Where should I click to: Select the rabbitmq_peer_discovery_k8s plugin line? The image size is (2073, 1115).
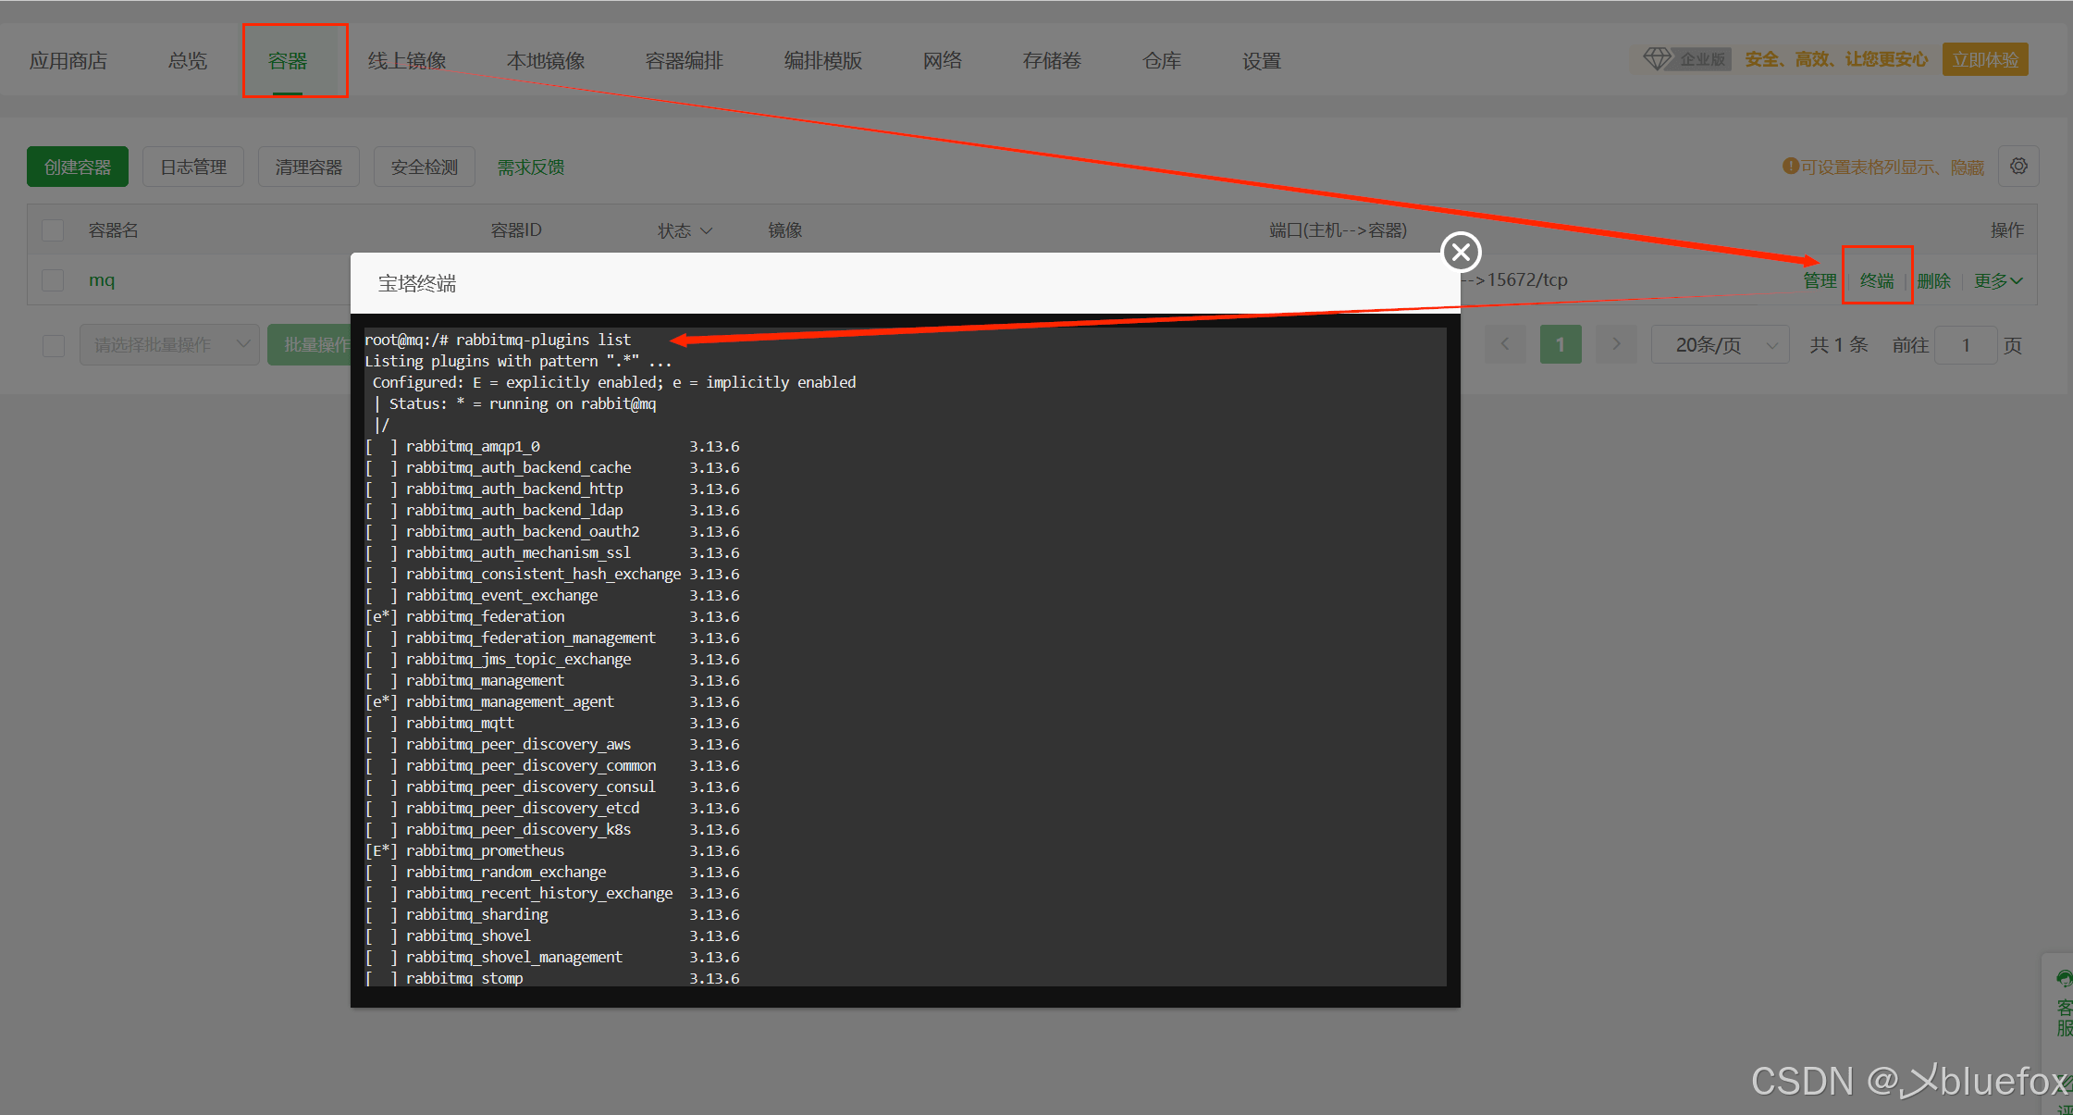click(552, 829)
